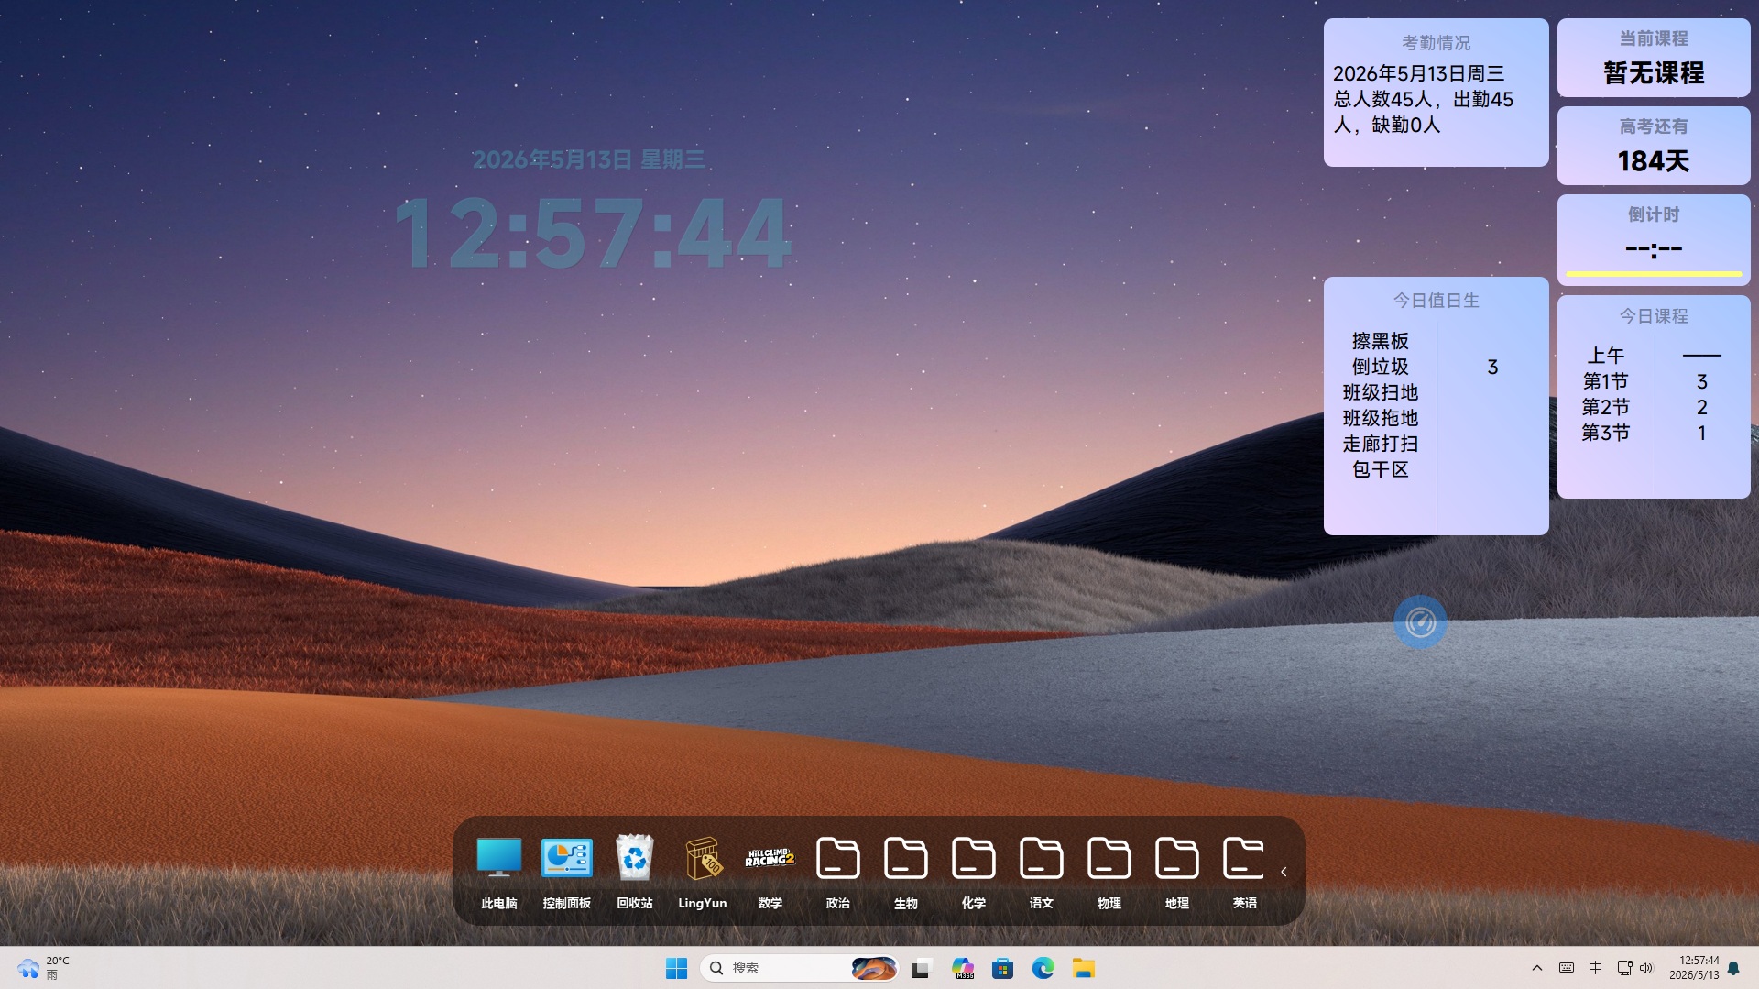Click the 高考还有 184天 countdown card

(1653, 146)
